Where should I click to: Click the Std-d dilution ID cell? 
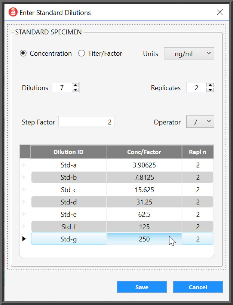tap(68, 202)
